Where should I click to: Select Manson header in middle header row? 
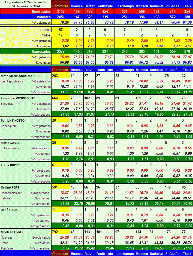[x=142, y=70]
